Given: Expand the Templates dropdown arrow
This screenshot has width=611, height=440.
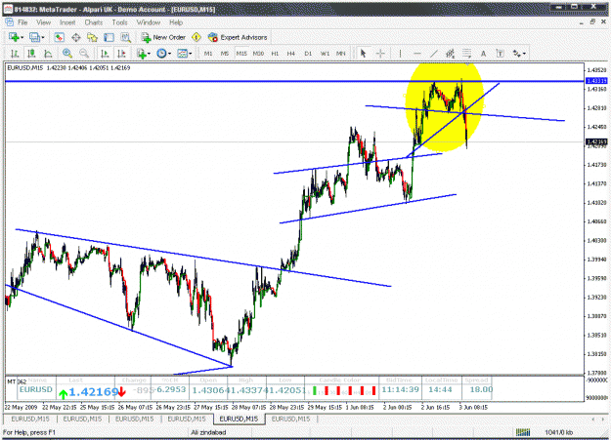Looking at the screenshot, I should coord(191,54).
